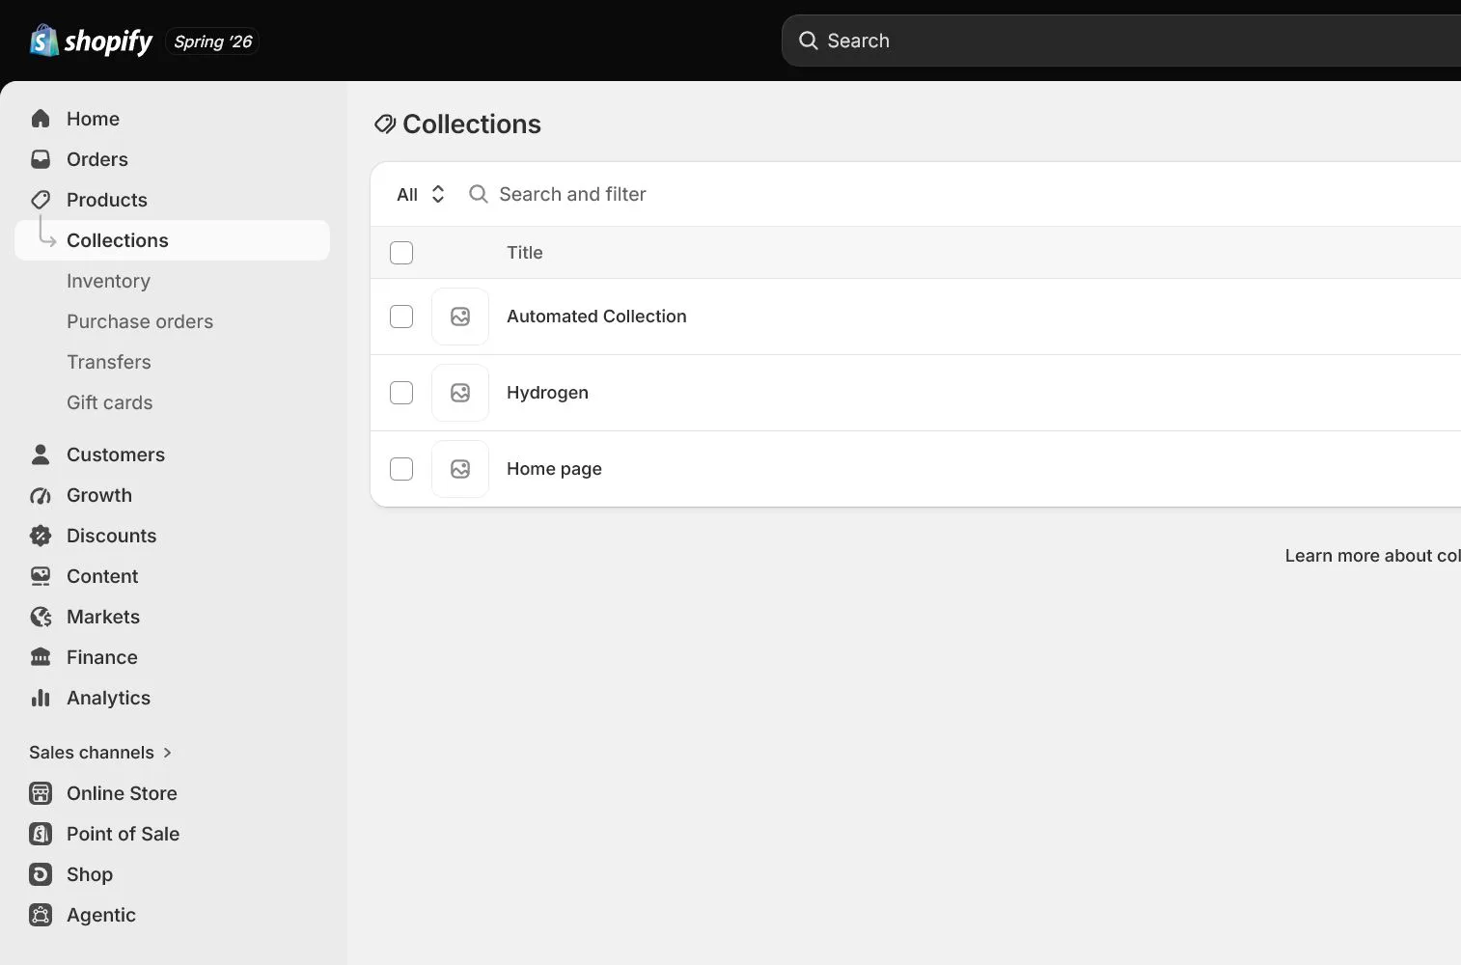
Task: Click the Markets globe icon
Action: point(41,617)
